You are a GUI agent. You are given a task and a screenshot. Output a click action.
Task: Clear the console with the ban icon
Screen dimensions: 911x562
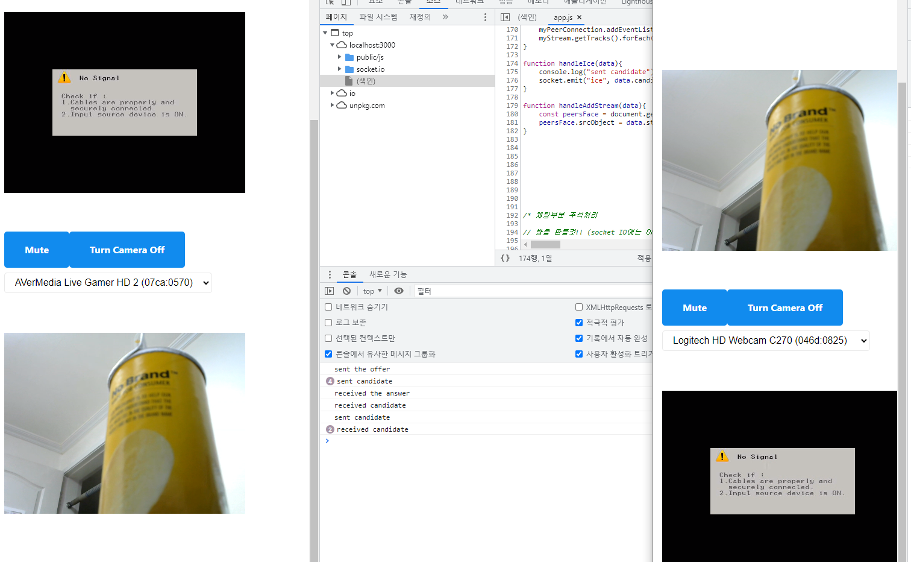(346, 291)
